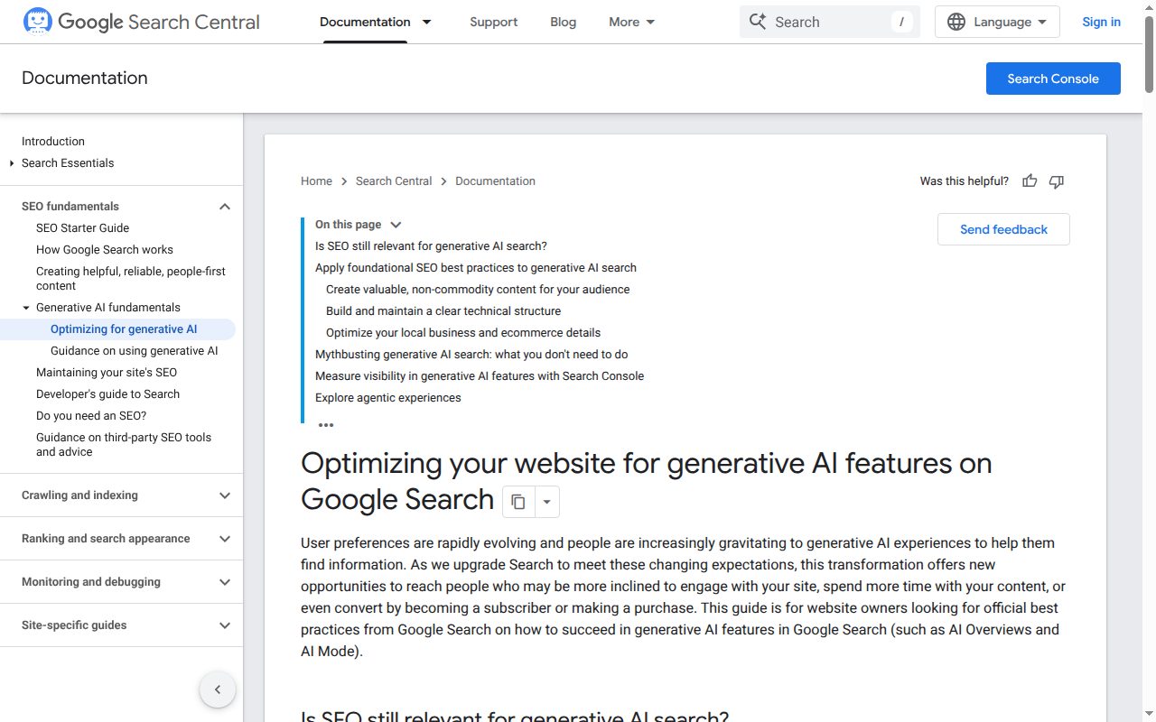Click the thumbs up helpful icon
The height and width of the screenshot is (722, 1156).
coord(1030,181)
